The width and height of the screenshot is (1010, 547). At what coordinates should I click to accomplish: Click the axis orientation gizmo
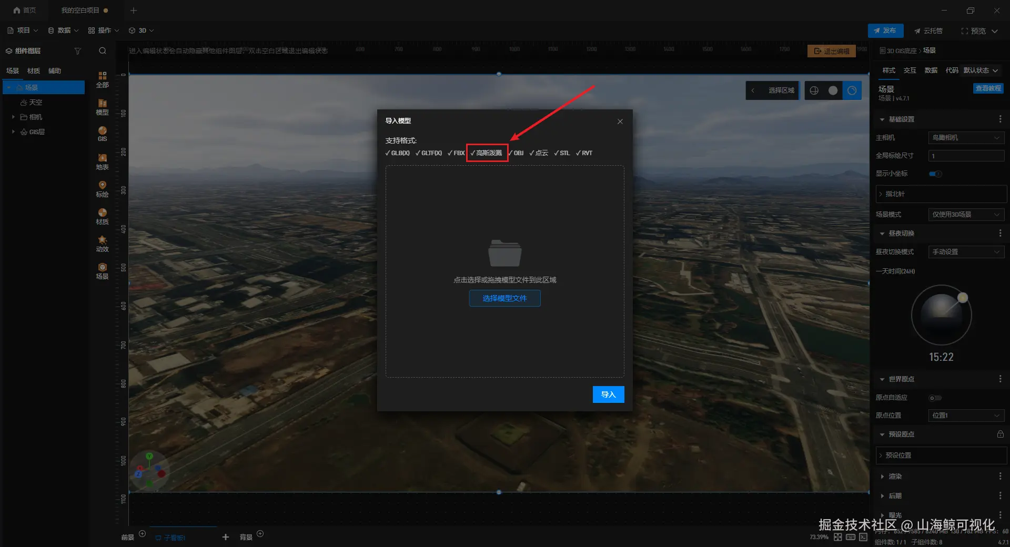(149, 470)
